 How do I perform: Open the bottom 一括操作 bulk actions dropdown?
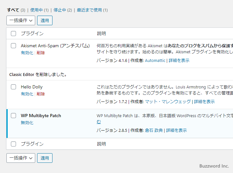[21, 158]
